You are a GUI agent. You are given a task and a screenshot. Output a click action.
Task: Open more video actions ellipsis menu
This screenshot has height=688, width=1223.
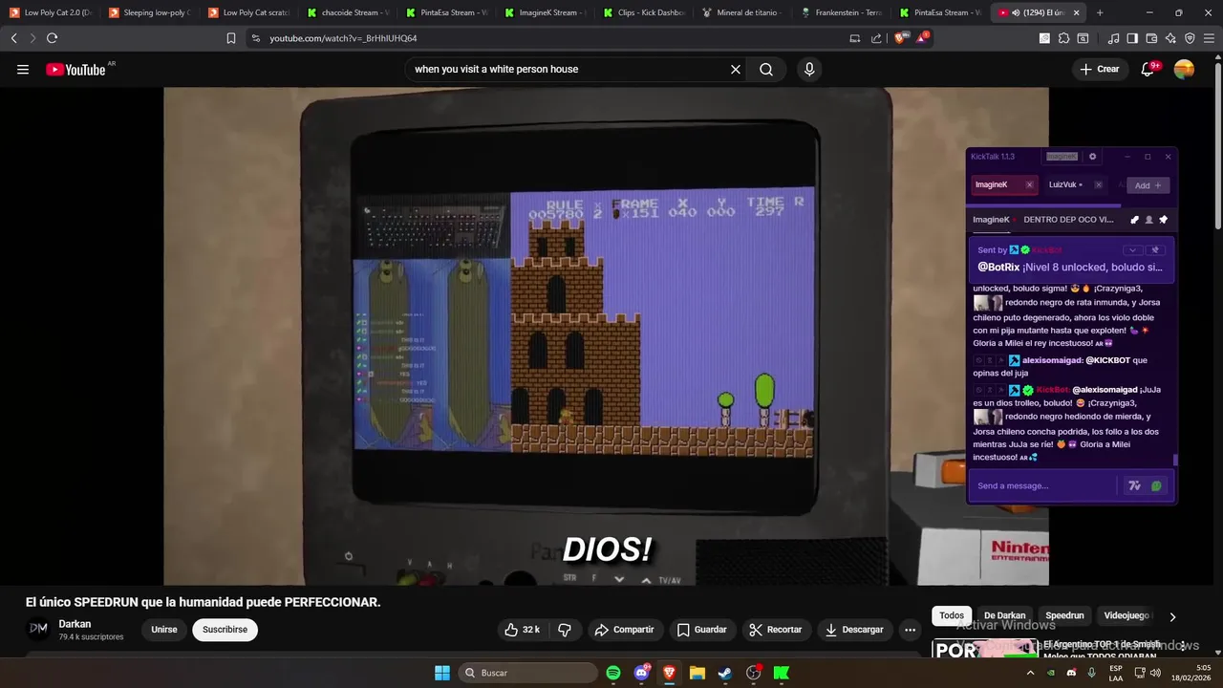click(x=910, y=630)
